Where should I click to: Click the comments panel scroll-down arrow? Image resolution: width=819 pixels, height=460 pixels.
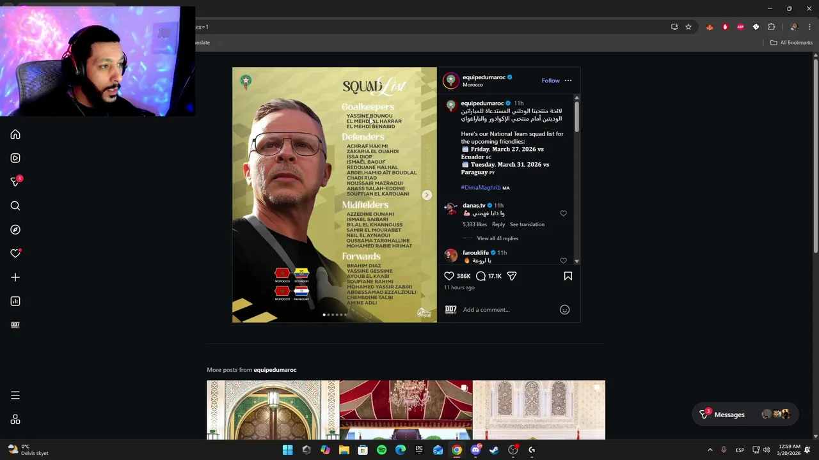[576, 261]
